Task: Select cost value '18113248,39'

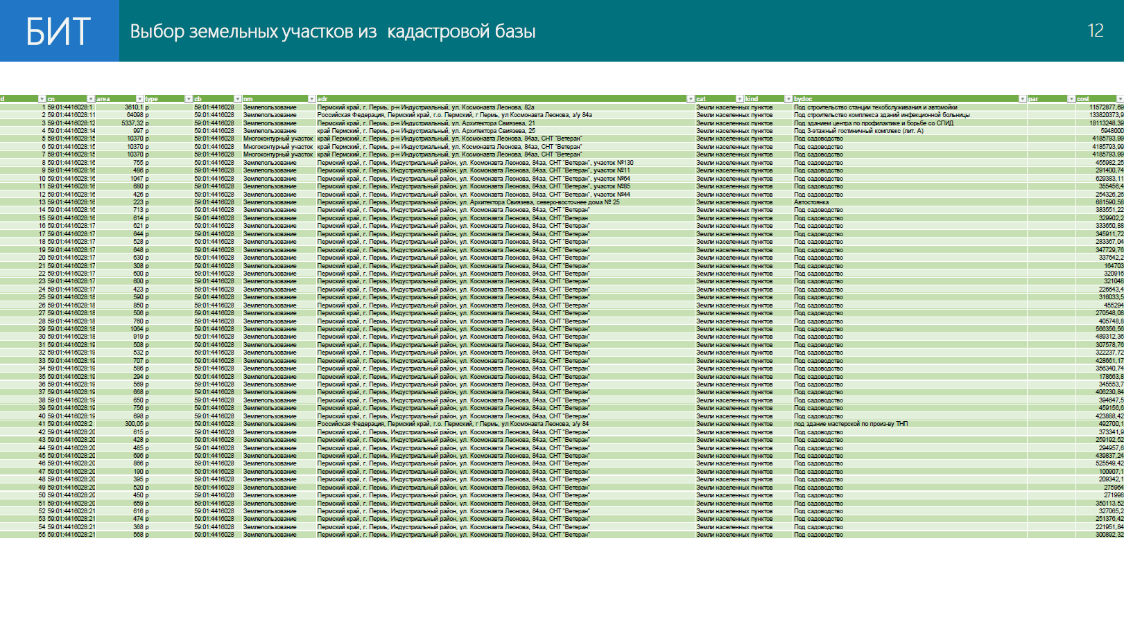Action: (x=1106, y=123)
